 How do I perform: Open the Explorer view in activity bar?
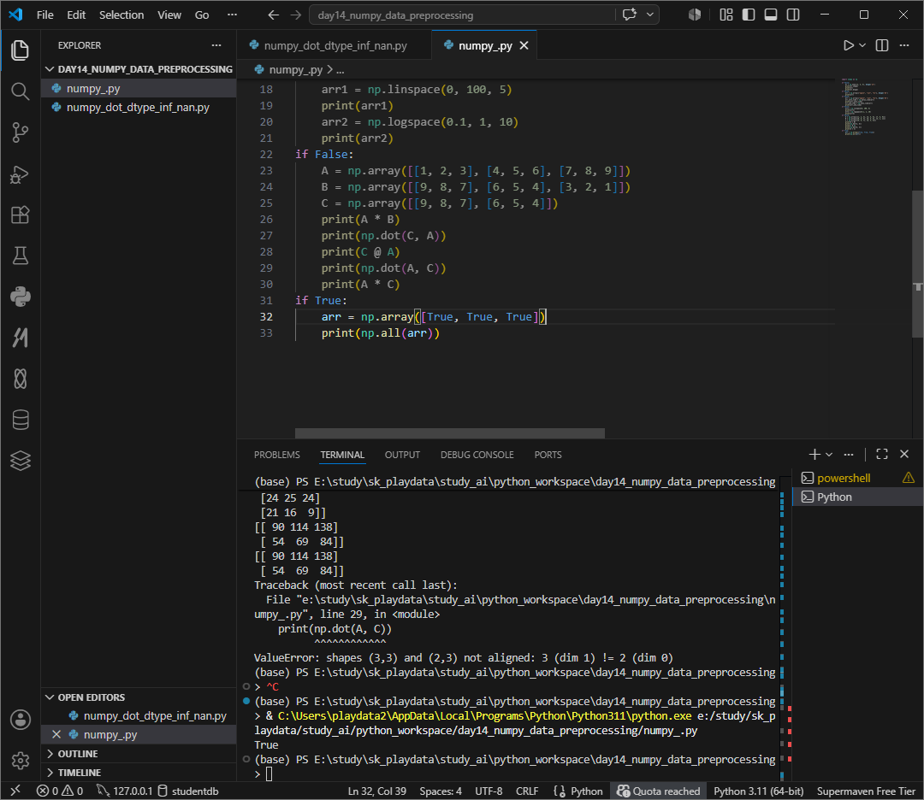20,50
